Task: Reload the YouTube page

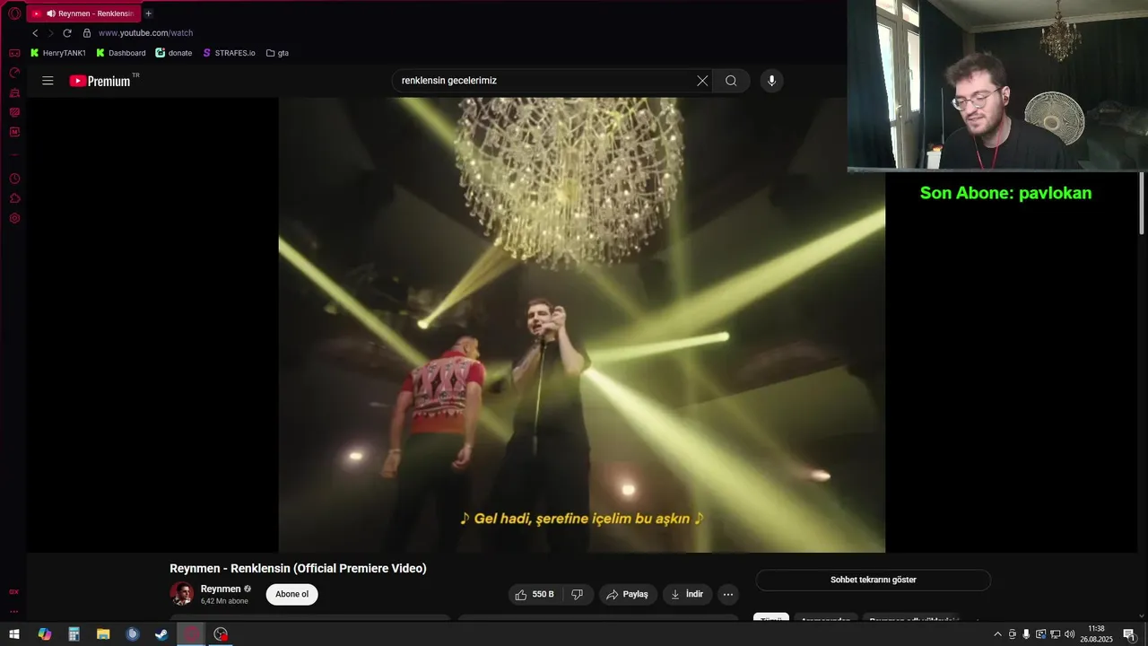Action: (x=67, y=33)
